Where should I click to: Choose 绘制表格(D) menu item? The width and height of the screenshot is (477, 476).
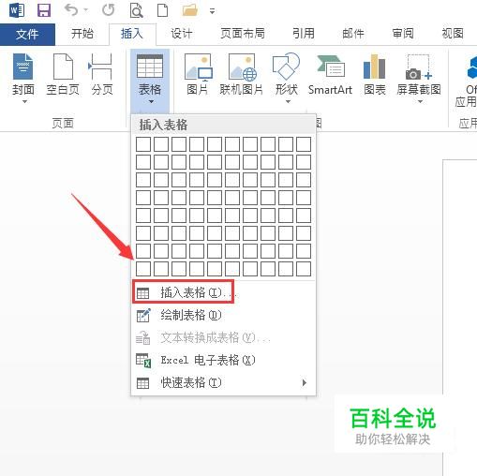click(223, 315)
